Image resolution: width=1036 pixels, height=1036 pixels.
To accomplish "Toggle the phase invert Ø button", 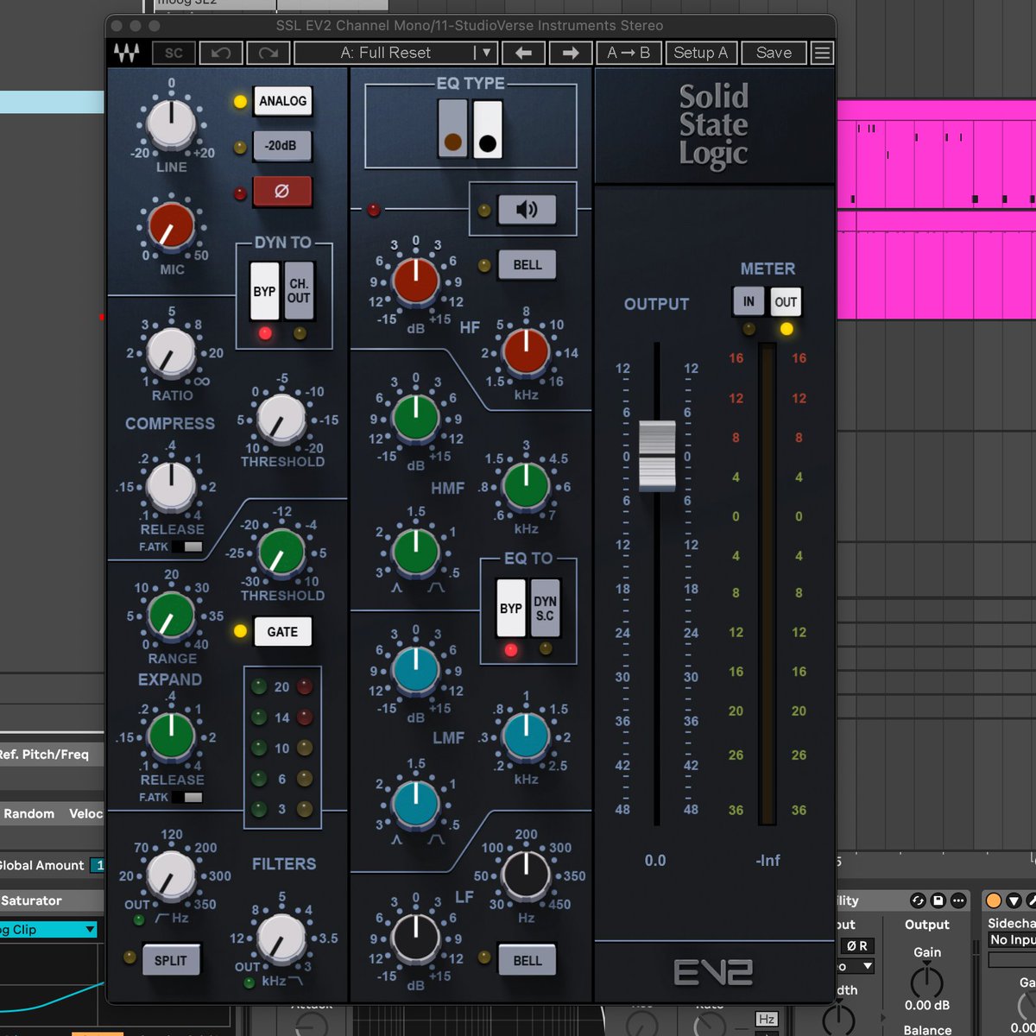I will pyautogui.click(x=281, y=192).
